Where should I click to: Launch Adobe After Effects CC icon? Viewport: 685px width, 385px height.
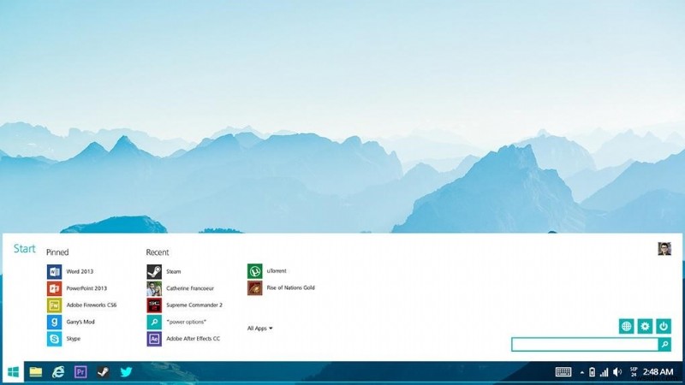point(154,339)
